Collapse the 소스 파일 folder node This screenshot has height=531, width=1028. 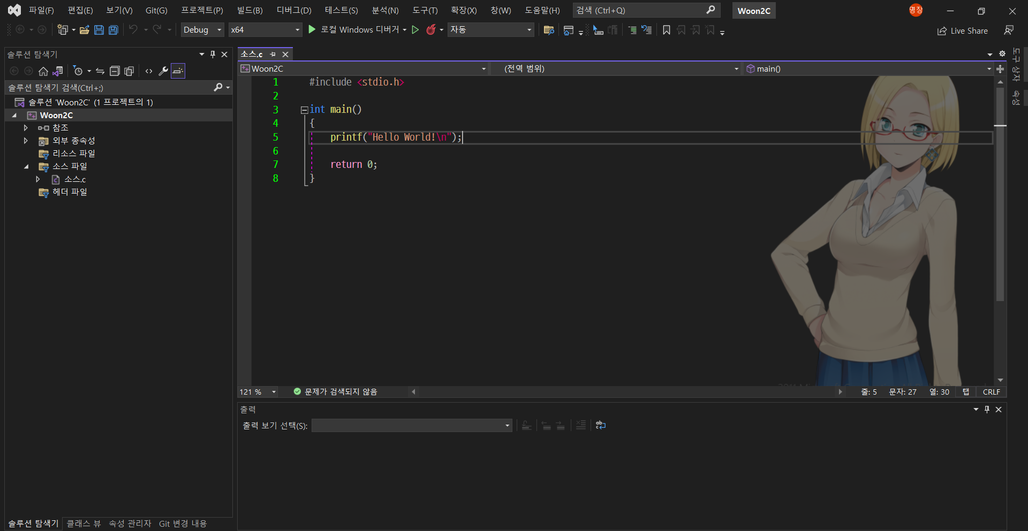pyautogui.click(x=26, y=166)
